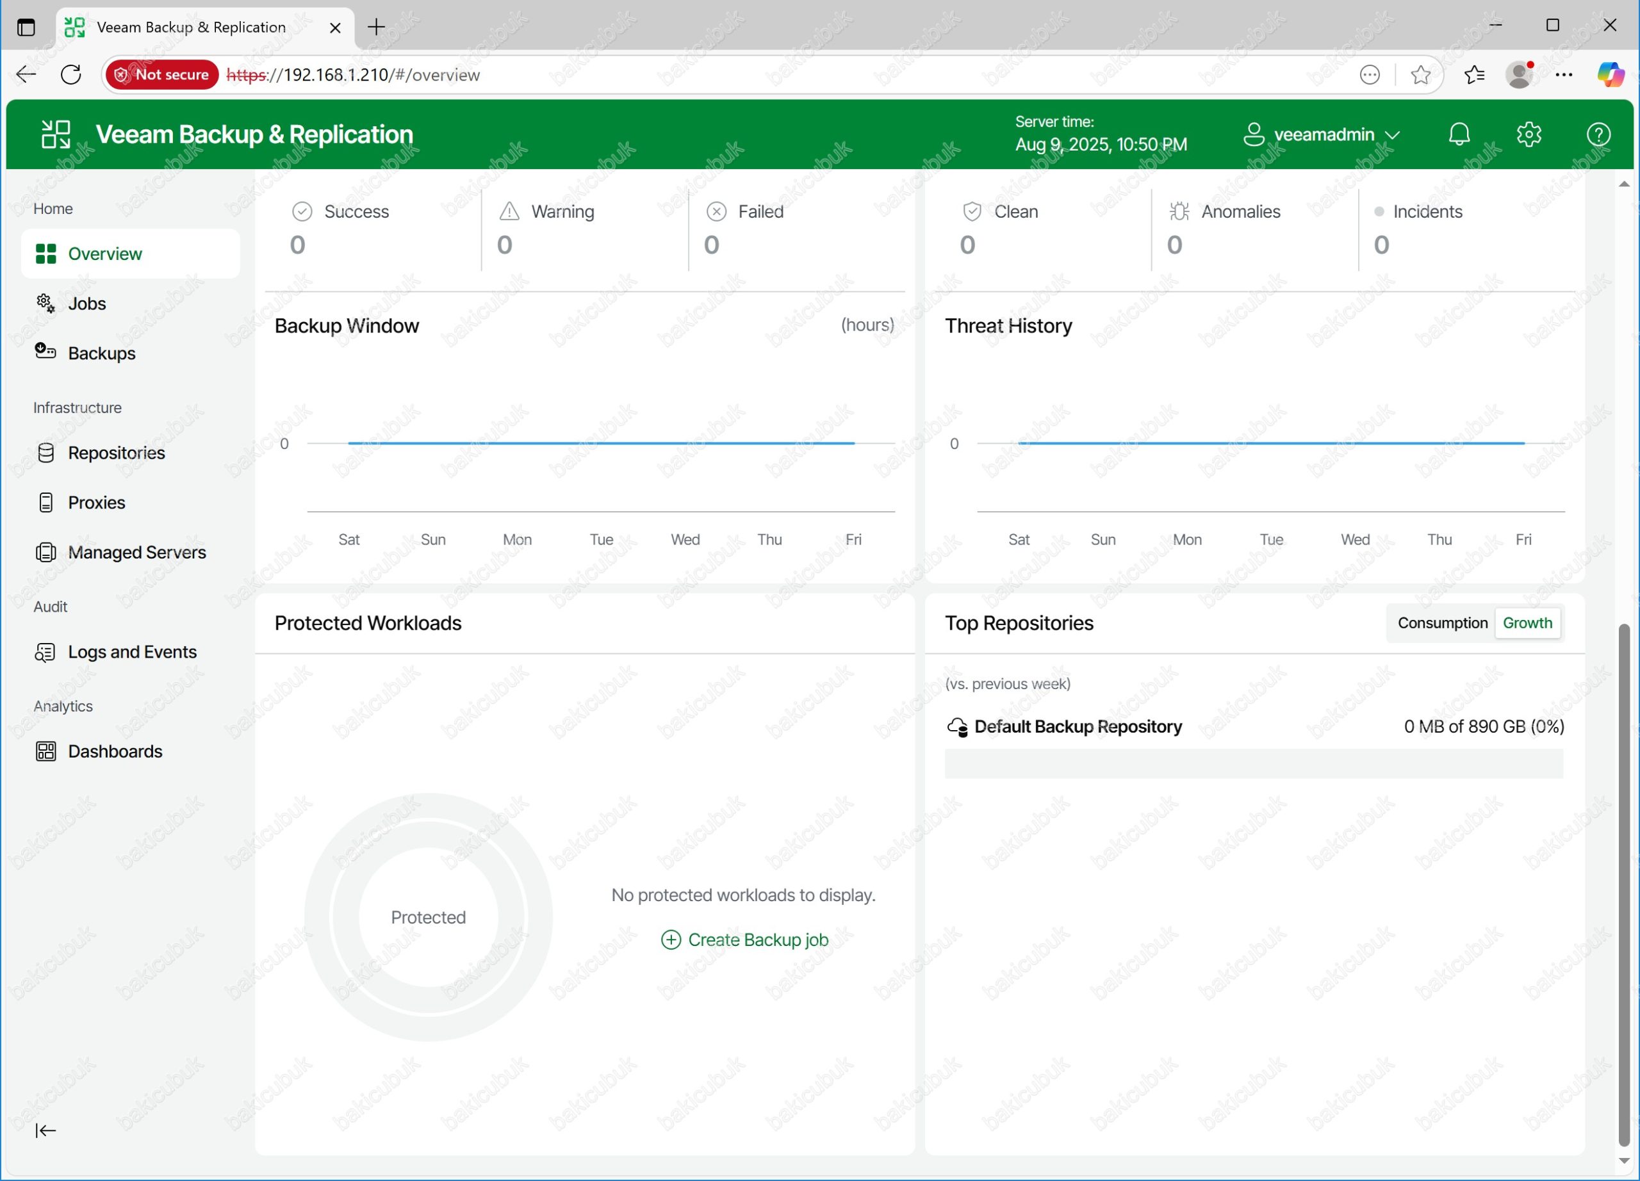Open Logs and Events
The image size is (1640, 1181).
(x=130, y=652)
